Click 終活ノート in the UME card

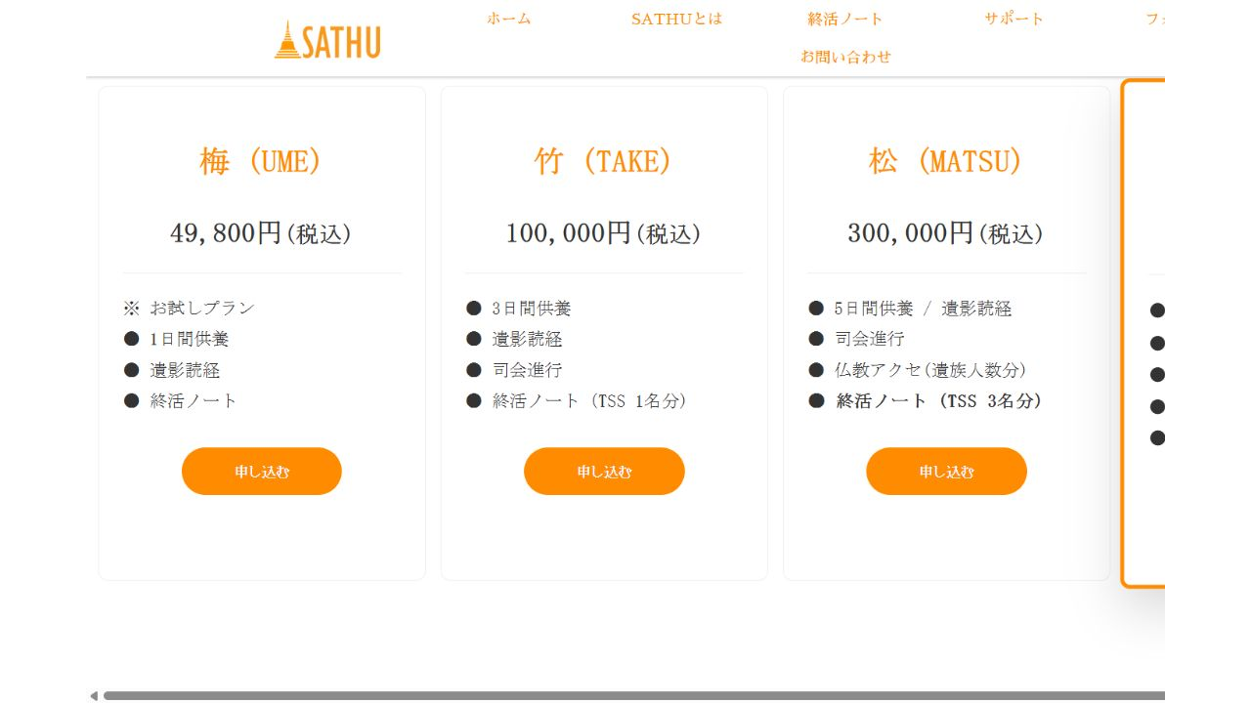click(181, 400)
